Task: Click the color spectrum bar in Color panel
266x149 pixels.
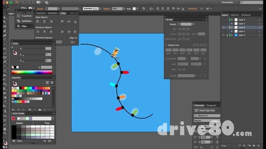Action: [x=32, y=72]
